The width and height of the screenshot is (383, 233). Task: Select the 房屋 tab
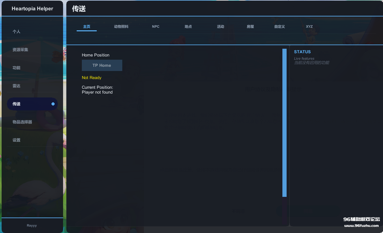coord(250,26)
